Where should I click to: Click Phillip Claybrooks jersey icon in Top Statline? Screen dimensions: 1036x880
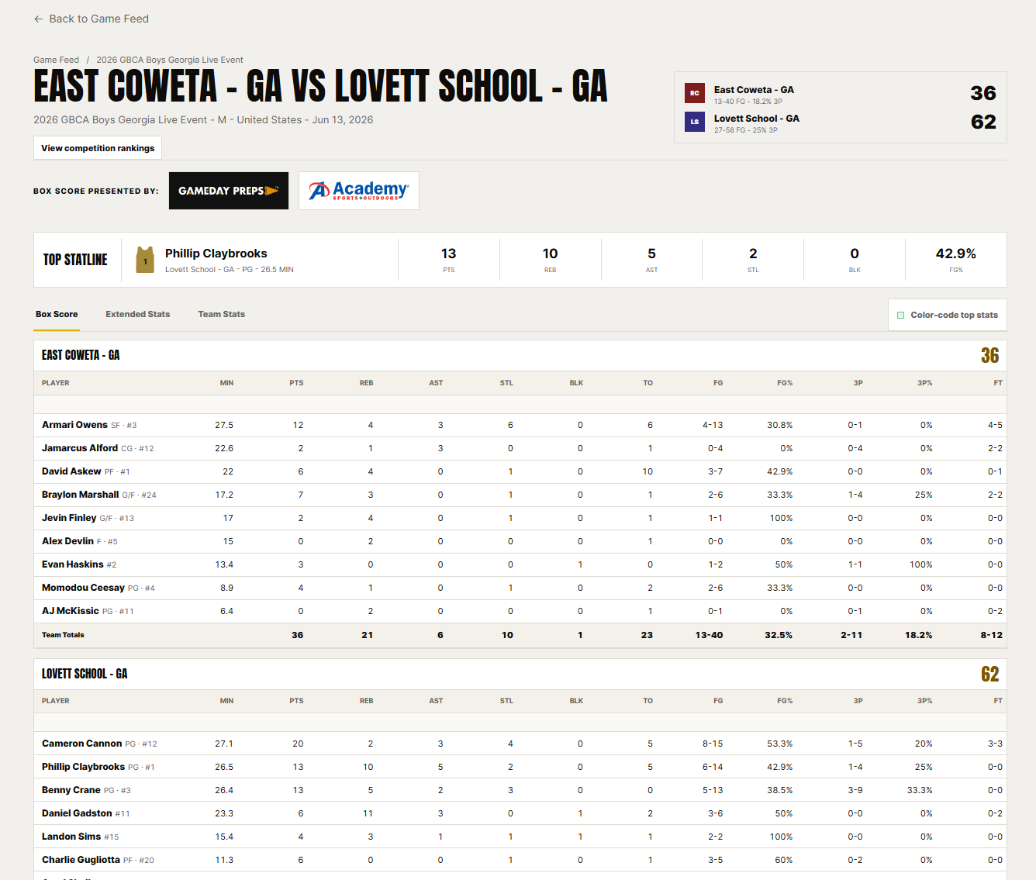tap(145, 260)
